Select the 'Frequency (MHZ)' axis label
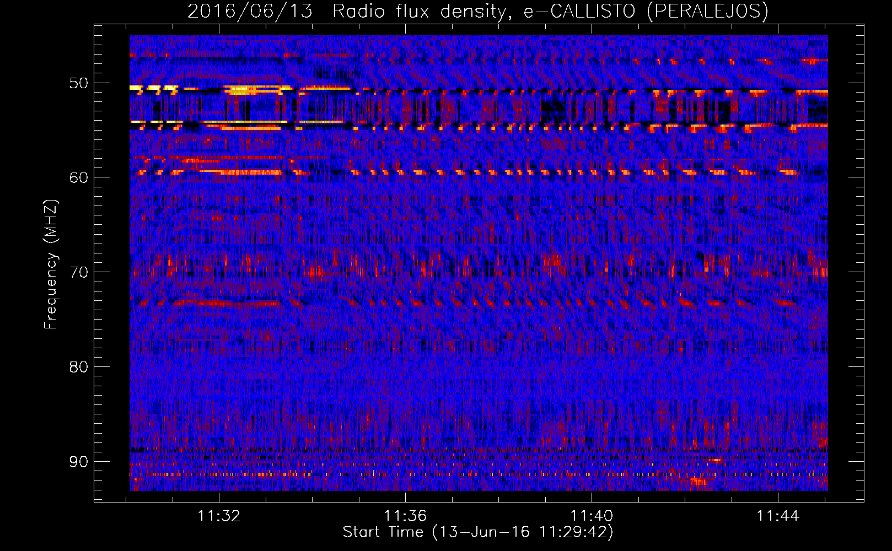Viewport: 892px width, 551px height. (x=51, y=264)
